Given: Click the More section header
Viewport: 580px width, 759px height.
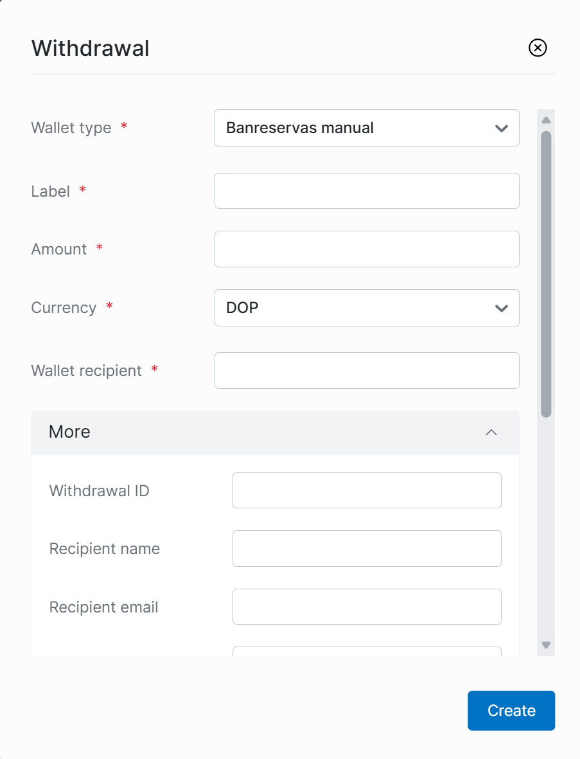Looking at the screenshot, I should tap(257, 433).
